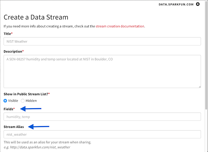Click the Fields label text
208x152 pixels.
pos(9,109)
